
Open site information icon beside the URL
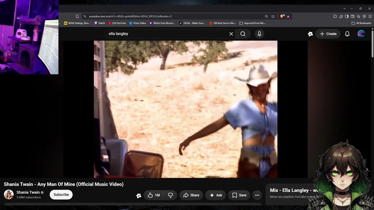click(85, 16)
